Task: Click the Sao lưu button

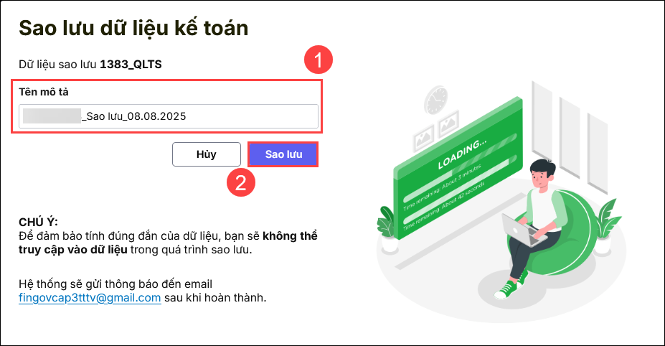Action: [x=283, y=154]
